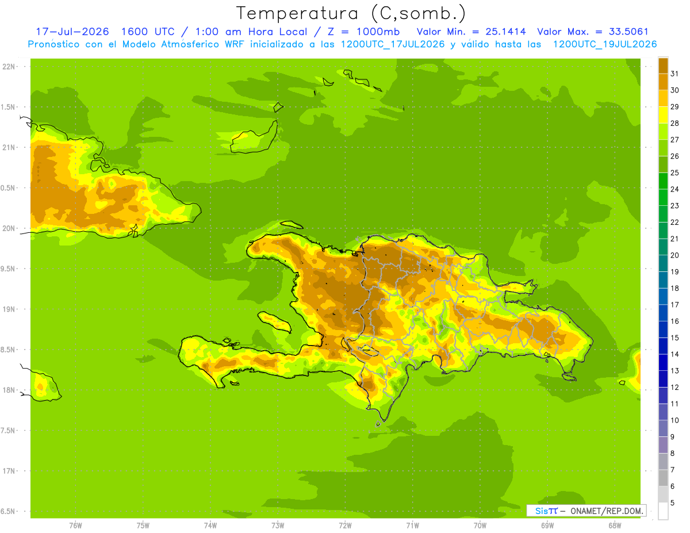The image size is (690, 533).
Task: Click the '71W' longitude axis label
Action: click(412, 526)
